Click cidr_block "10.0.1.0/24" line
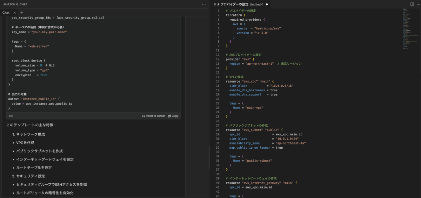421x198 pixels. 264,139
